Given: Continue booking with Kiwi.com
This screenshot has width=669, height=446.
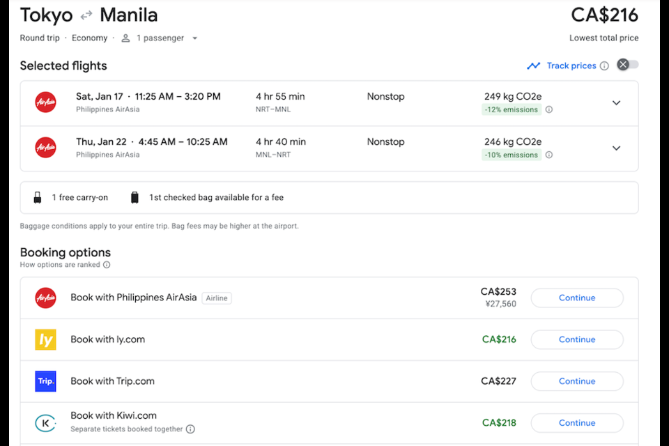Looking at the screenshot, I should (577, 423).
